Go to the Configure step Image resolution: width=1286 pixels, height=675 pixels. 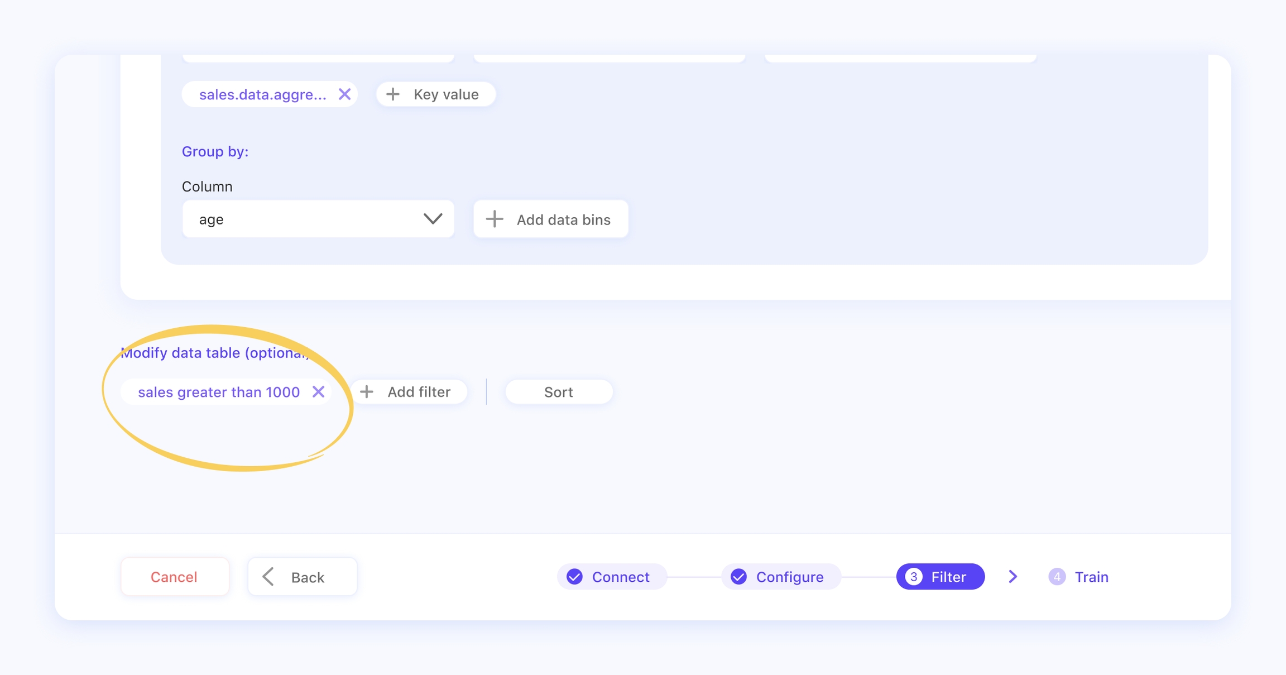tap(789, 577)
